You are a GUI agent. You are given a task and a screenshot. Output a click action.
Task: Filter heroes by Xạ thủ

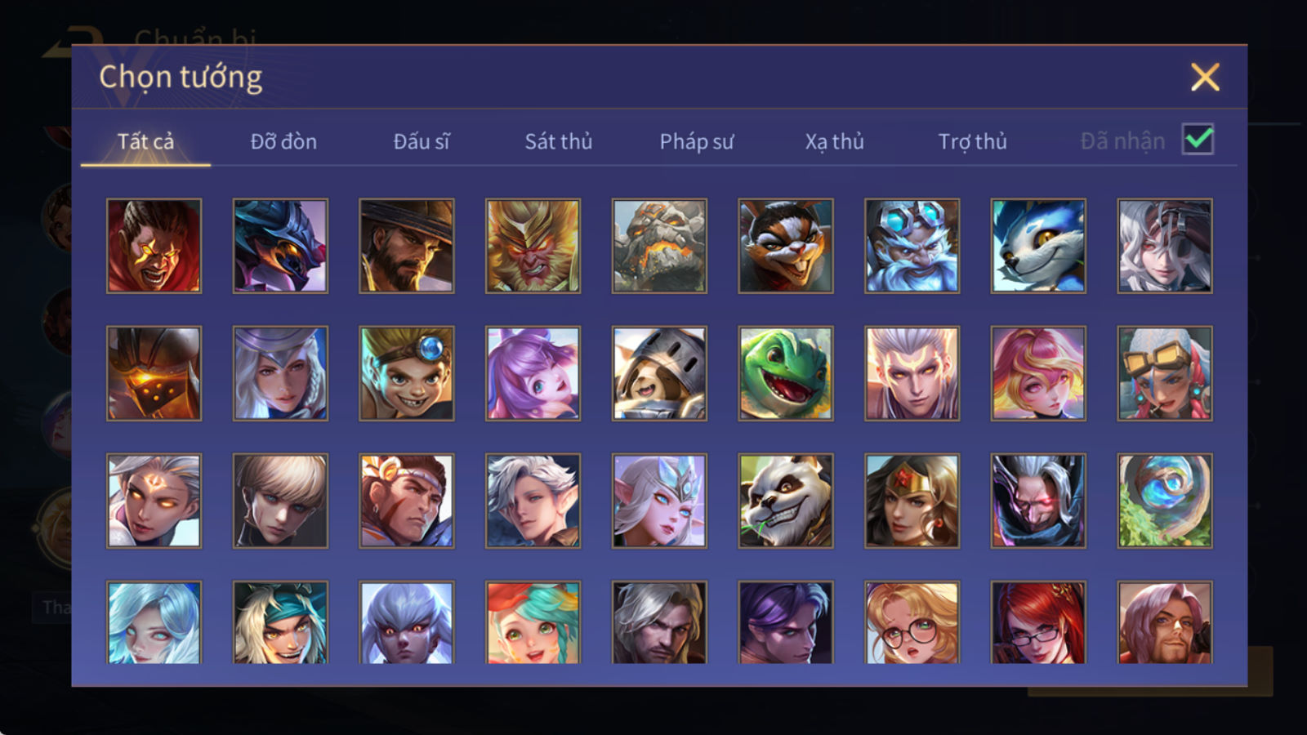point(834,141)
